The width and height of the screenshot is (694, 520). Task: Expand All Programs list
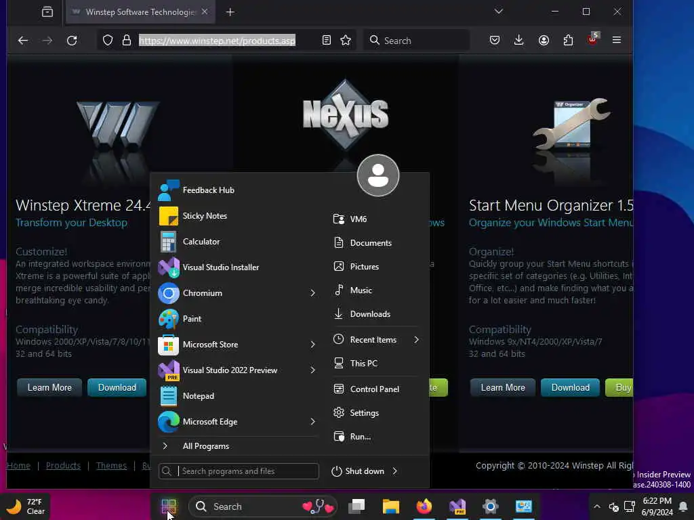tap(238, 446)
